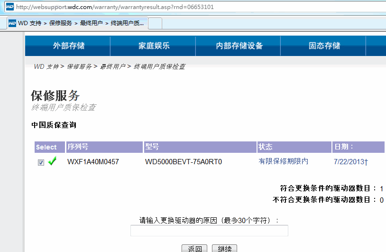Image resolution: width=386 pixels, height=252 pixels.
Task: Open the blank new tab button
Action: tap(156, 23)
